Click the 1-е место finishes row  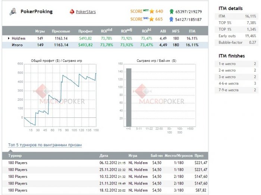tap(237, 64)
